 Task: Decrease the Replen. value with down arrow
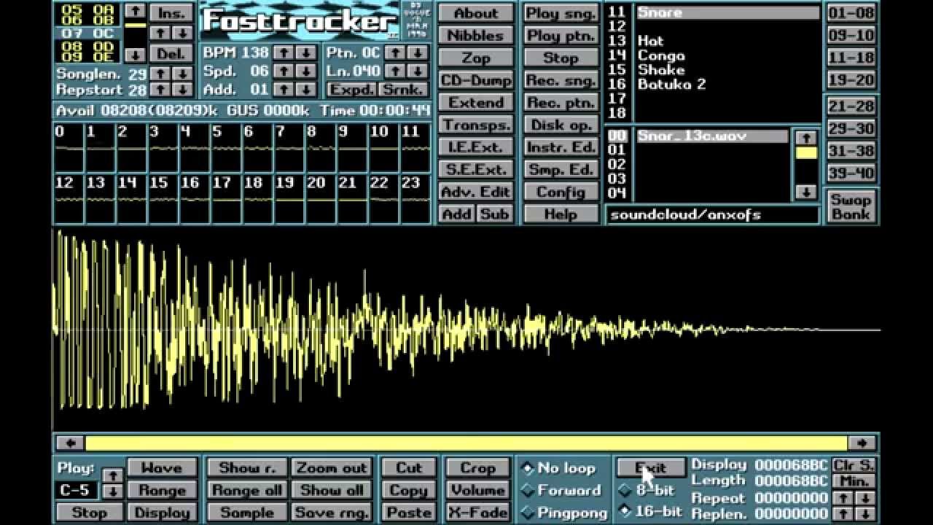pyautogui.click(x=864, y=514)
